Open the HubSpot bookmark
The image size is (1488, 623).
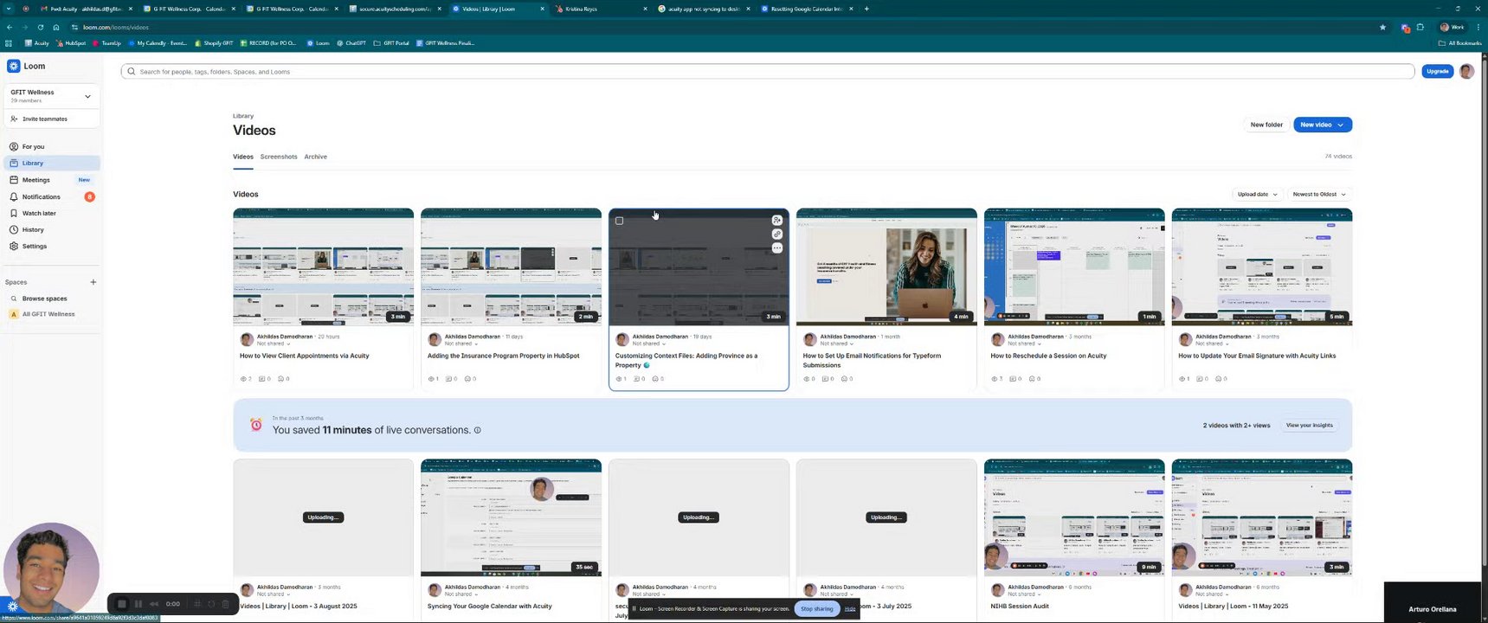pyautogui.click(x=71, y=42)
